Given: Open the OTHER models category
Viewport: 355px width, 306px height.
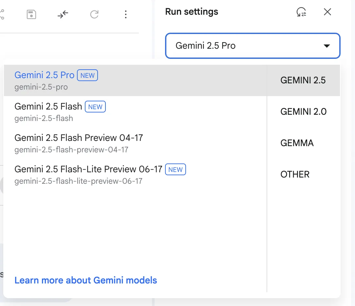Looking at the screenshot, I should pyautogui.click(x=295, y=175).
